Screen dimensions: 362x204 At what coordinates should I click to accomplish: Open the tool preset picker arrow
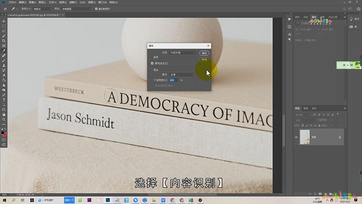coord(17,9)
